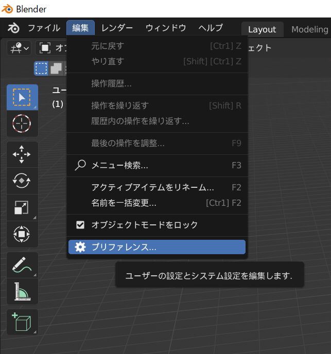Open the ウィンドウ menu
Screen dimensions: 331x354
166,28
